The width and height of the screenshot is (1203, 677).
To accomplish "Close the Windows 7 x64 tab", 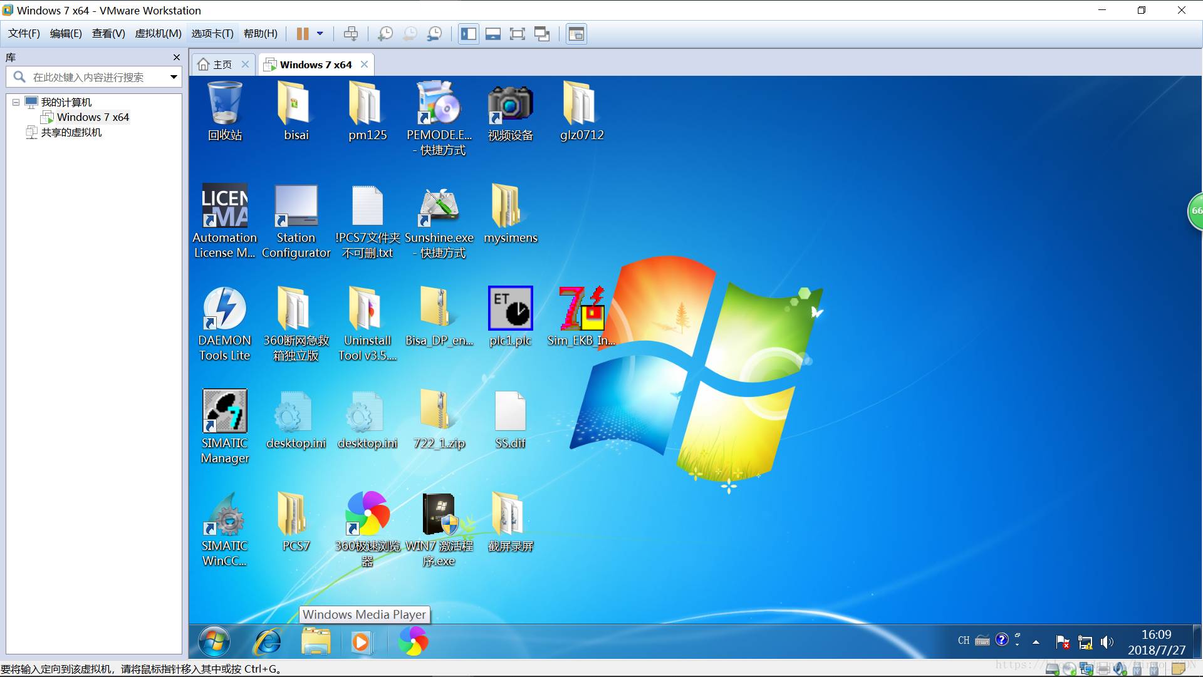I will (x=364, y=65).
